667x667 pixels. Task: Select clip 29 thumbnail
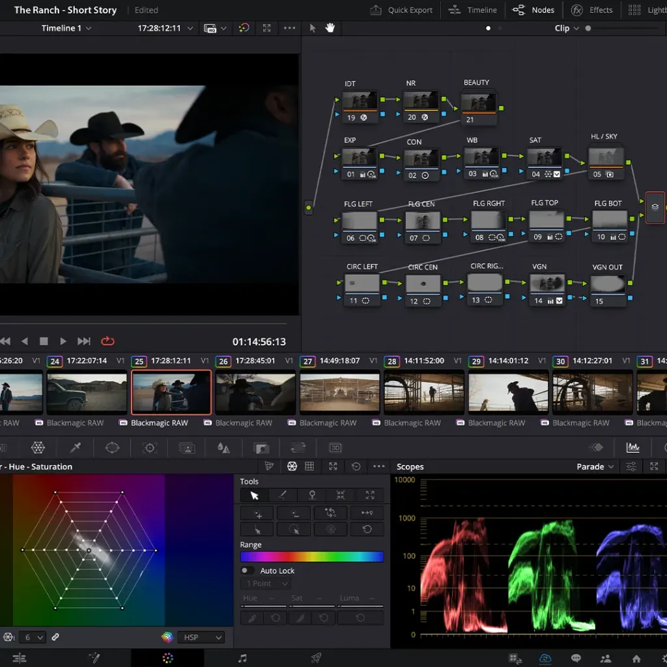508,392
